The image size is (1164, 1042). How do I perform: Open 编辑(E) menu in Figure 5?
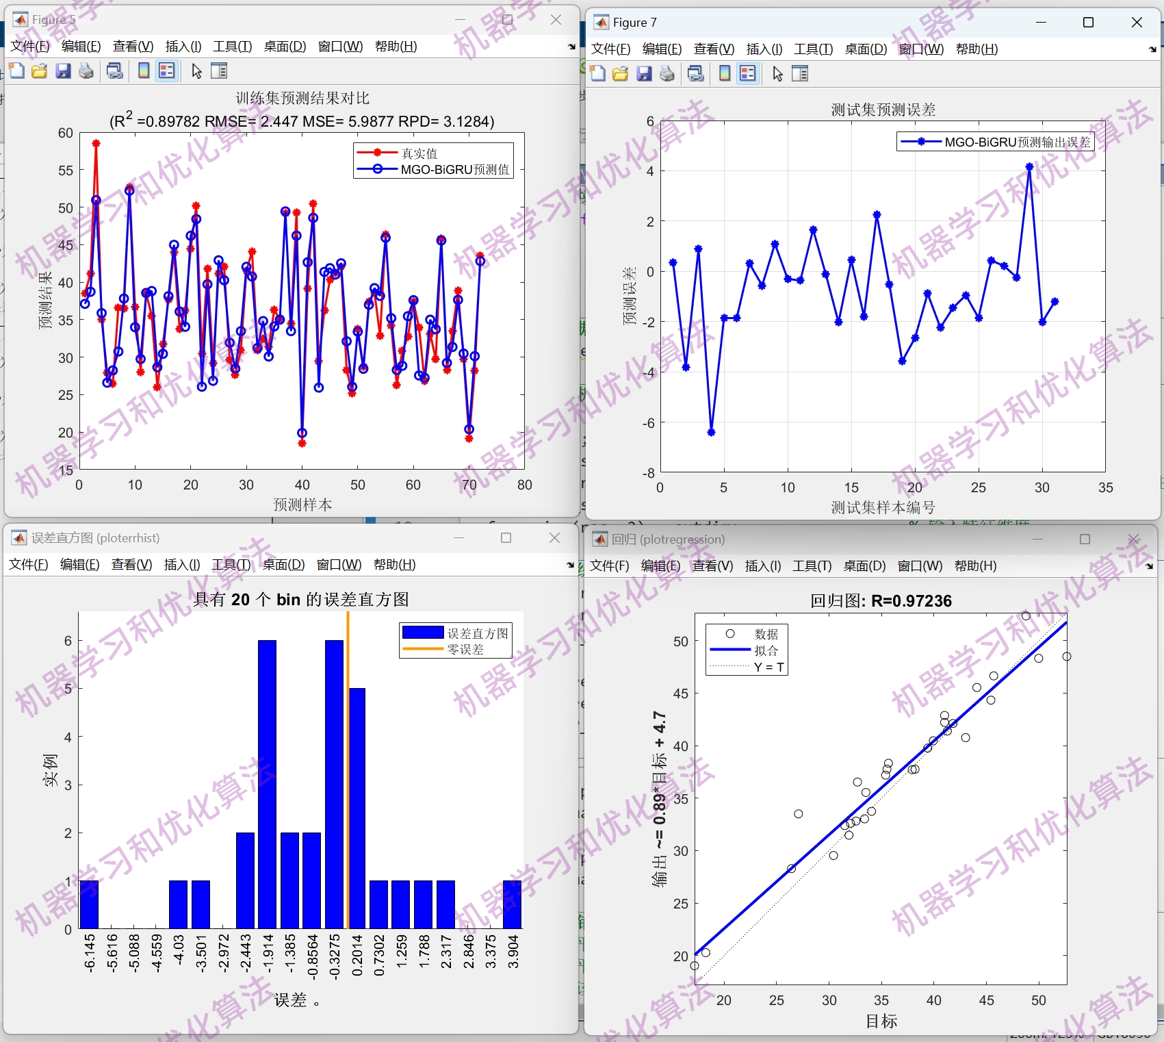click(x=81, y=47)
